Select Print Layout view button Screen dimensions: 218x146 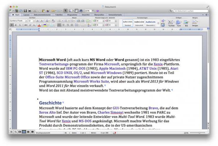(24, 132)
